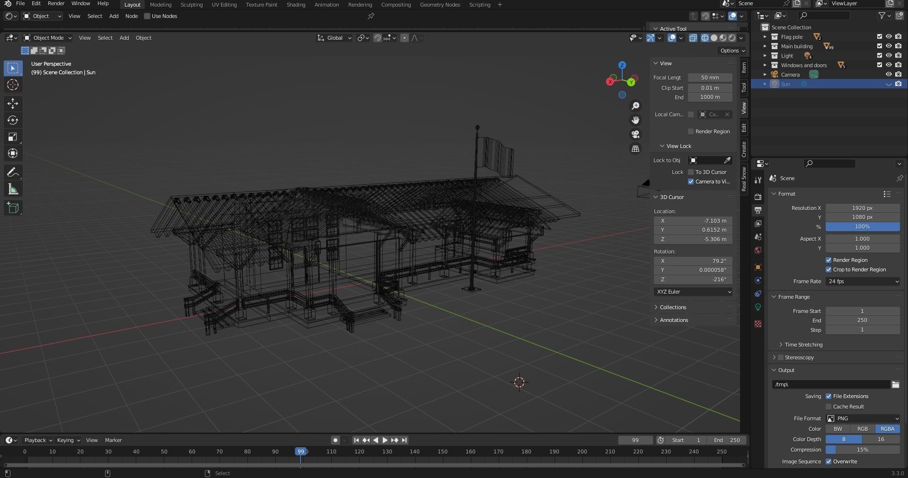Open Render properties tab

758,197
